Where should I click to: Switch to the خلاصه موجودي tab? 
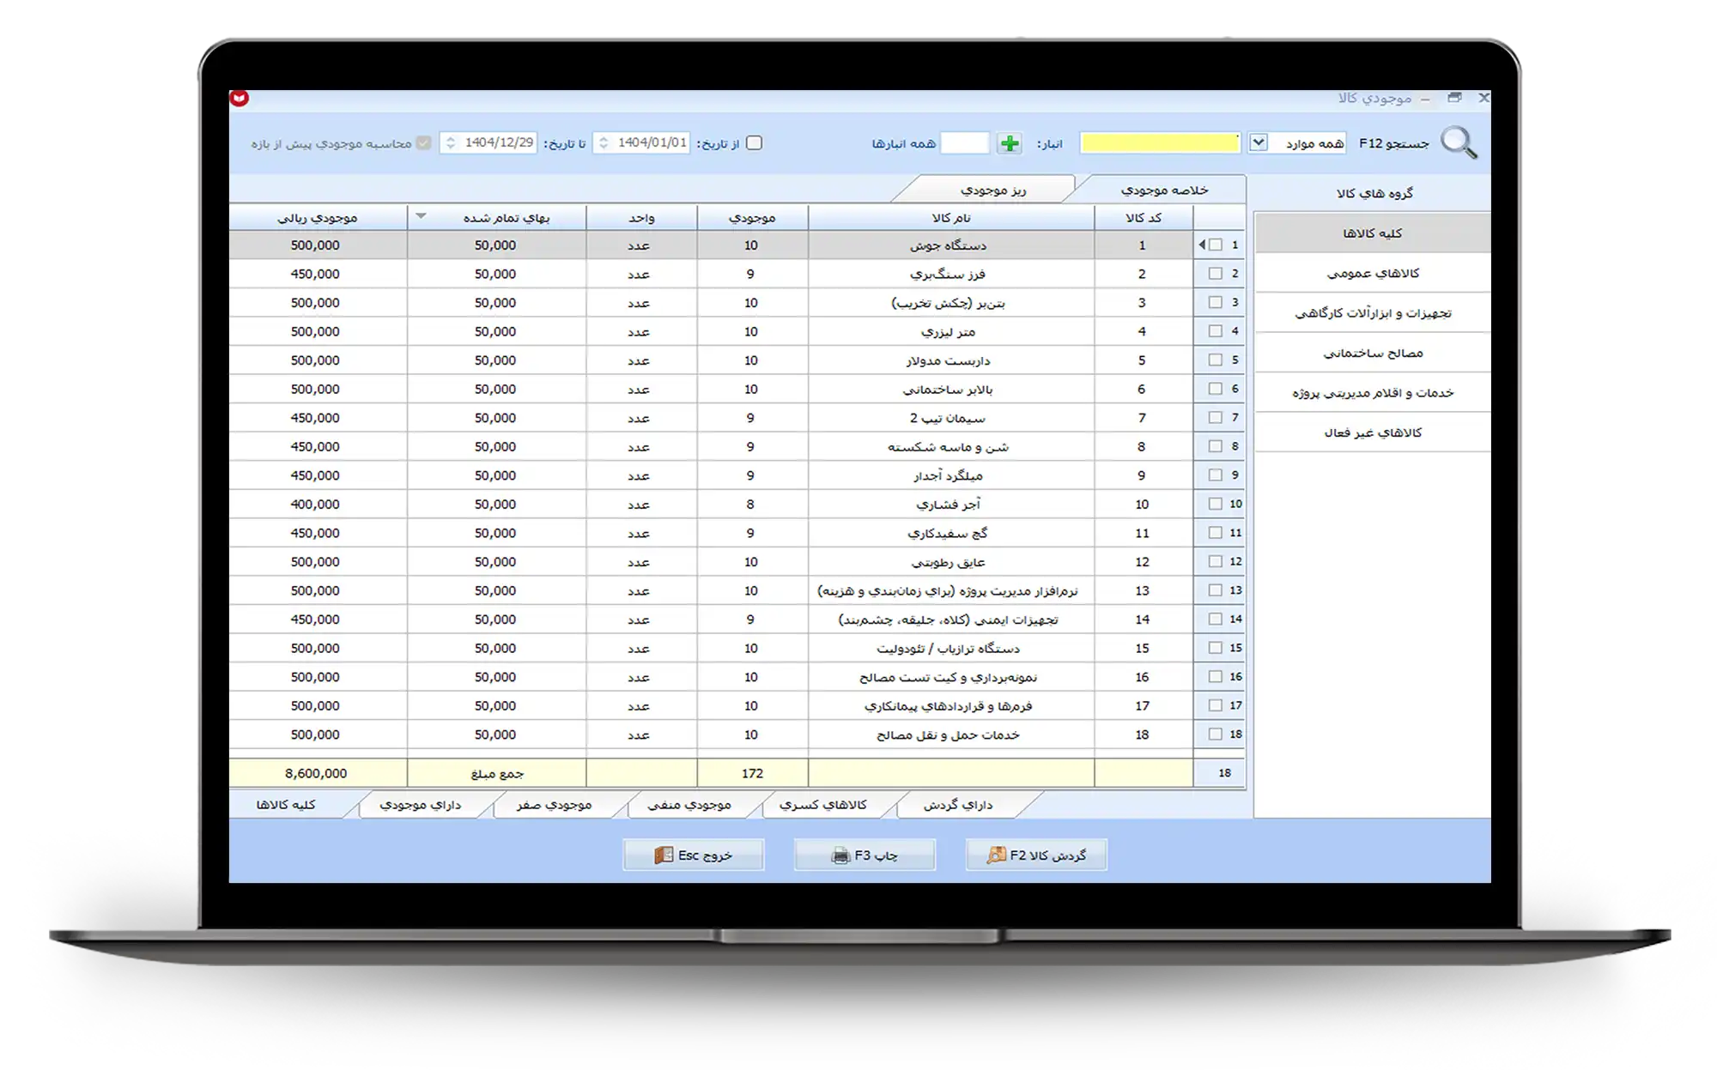(1164, 190)
